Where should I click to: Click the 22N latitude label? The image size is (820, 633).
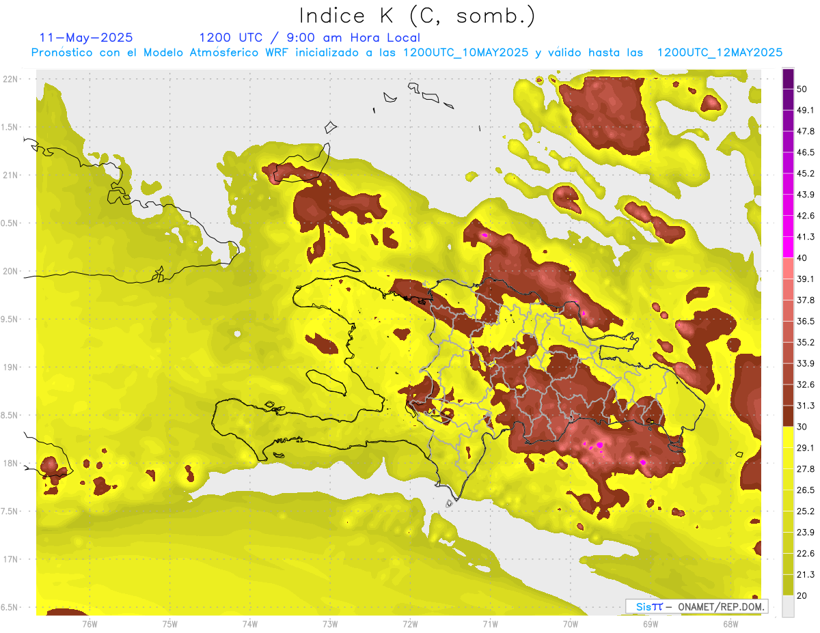(10, 79)
